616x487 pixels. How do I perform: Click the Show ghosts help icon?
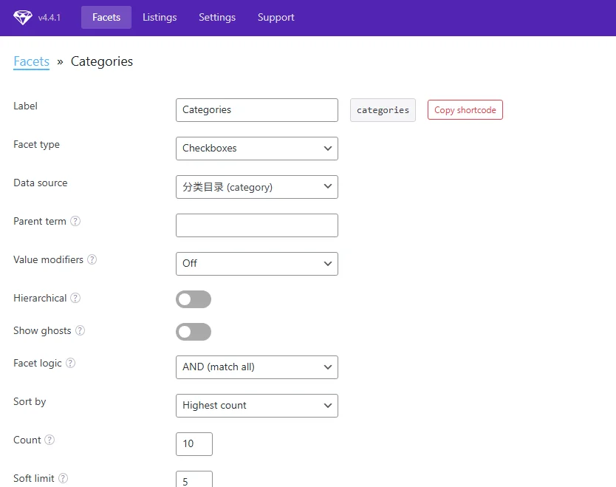81,330
